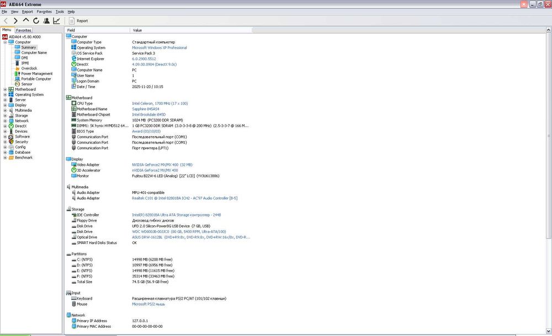Go up one level via toolbar
Viewport: 552px width, 336px height.
coord(26,21)
